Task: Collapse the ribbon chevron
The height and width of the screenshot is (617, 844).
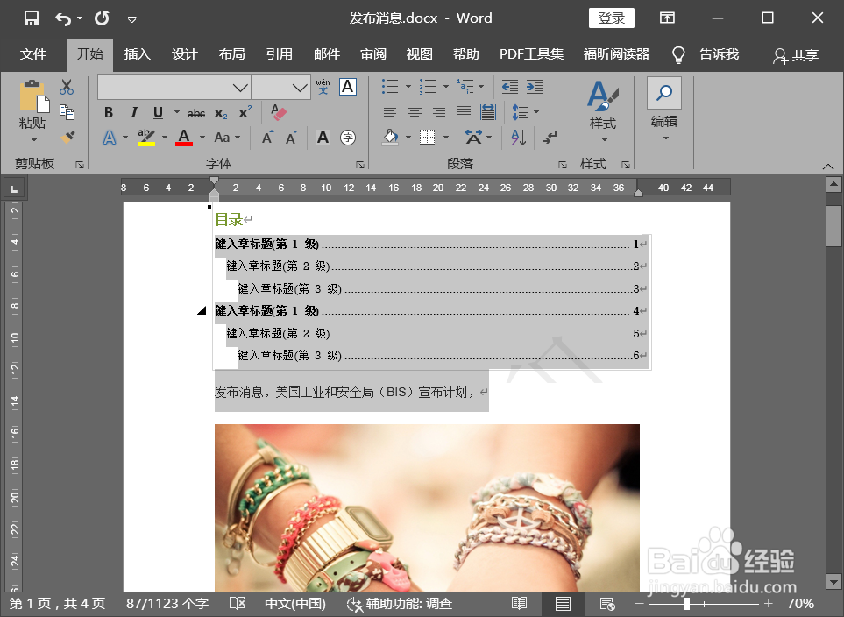Action: (828, 167)
